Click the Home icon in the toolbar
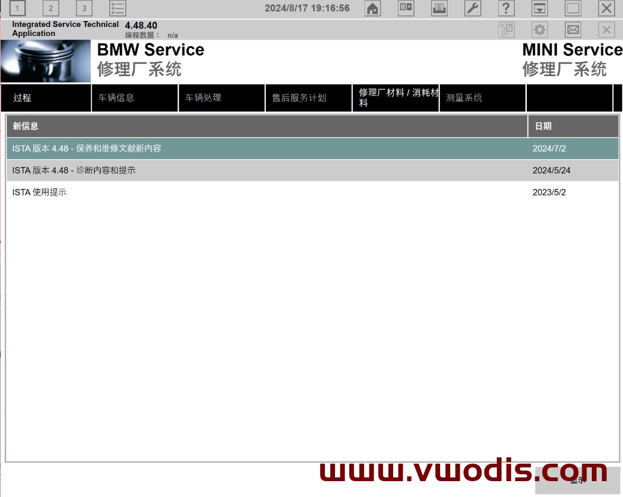The width and height of the screenshot is (623, 497). 373,8
